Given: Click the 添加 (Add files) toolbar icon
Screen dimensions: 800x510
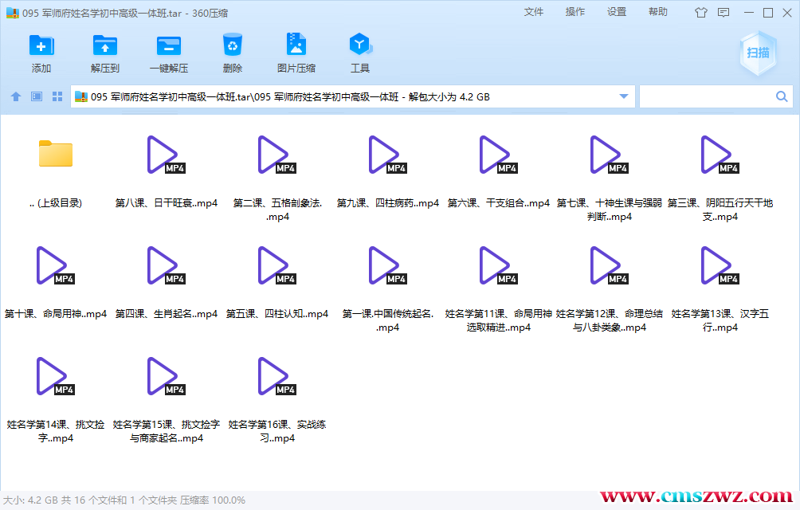Looking at the screenshot, I should (41, 52).
